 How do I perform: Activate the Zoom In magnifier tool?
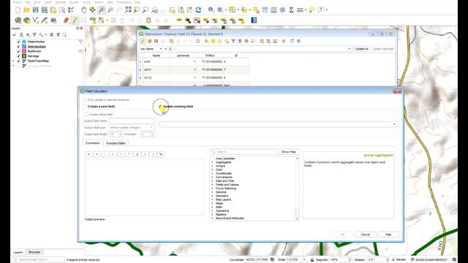[102, 9]
